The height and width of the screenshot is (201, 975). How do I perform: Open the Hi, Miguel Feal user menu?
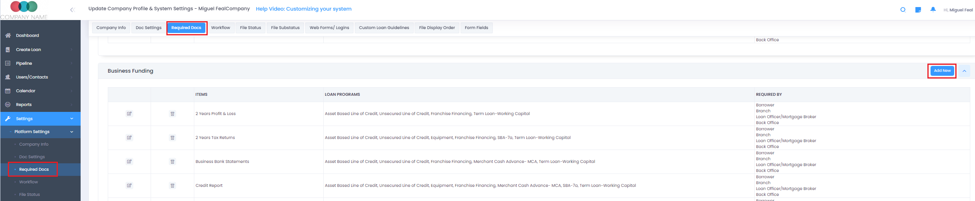pos(958,10)
